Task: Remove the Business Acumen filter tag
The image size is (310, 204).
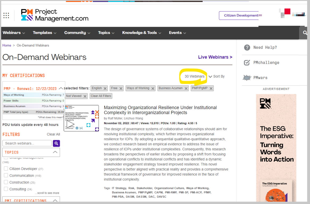Action: pyautogui.click(x=186, y=88)
